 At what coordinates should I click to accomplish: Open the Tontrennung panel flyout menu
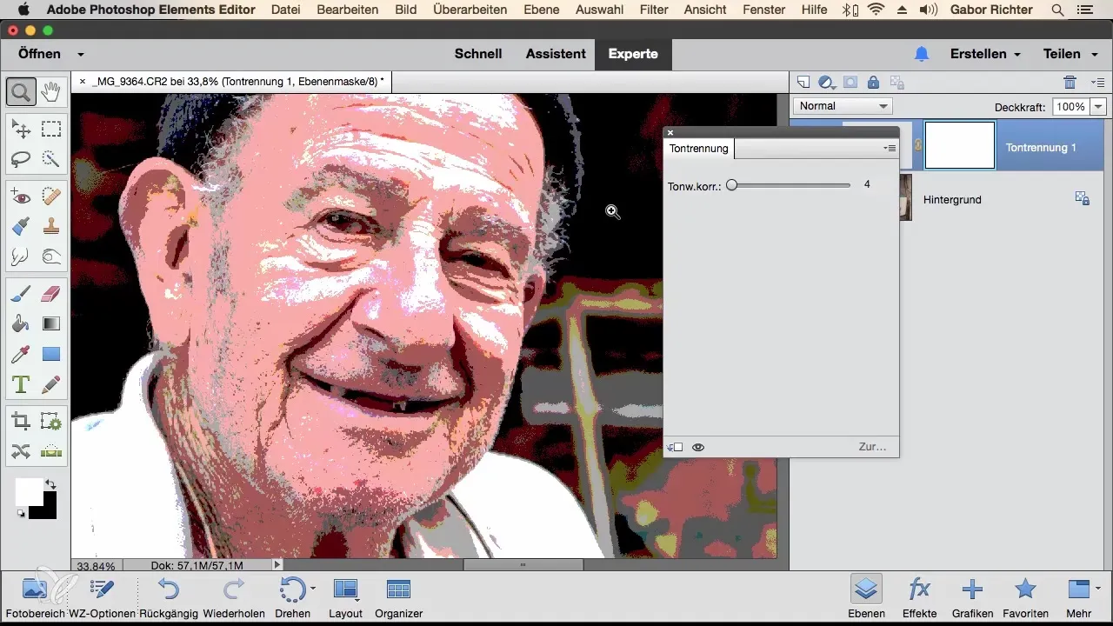[x=890, y=149]
